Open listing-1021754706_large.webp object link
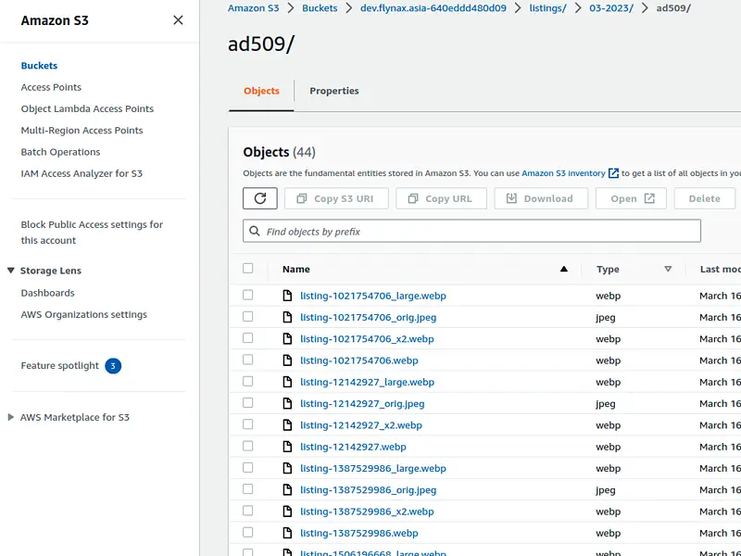This screenshot has height=556, width=741. 373,296
